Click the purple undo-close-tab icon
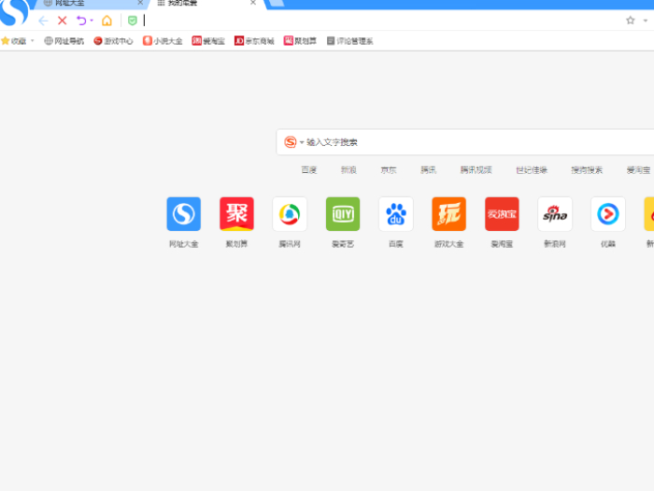 [x=81, y=21]
